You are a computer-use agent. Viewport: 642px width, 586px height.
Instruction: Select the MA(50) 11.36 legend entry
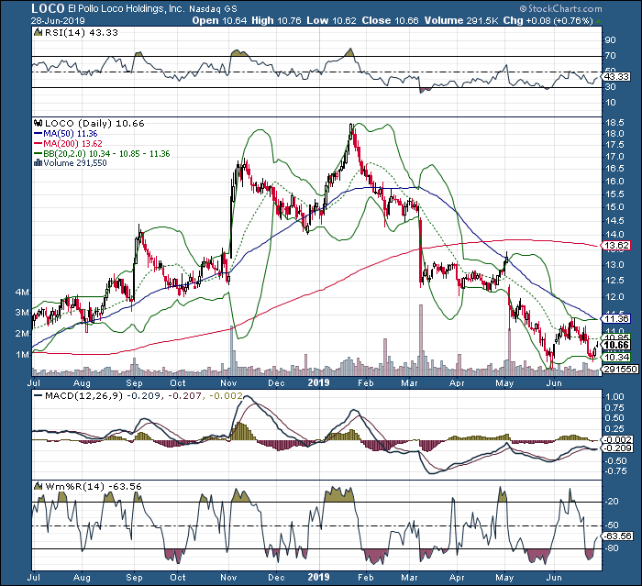click(x=66, y=134)
